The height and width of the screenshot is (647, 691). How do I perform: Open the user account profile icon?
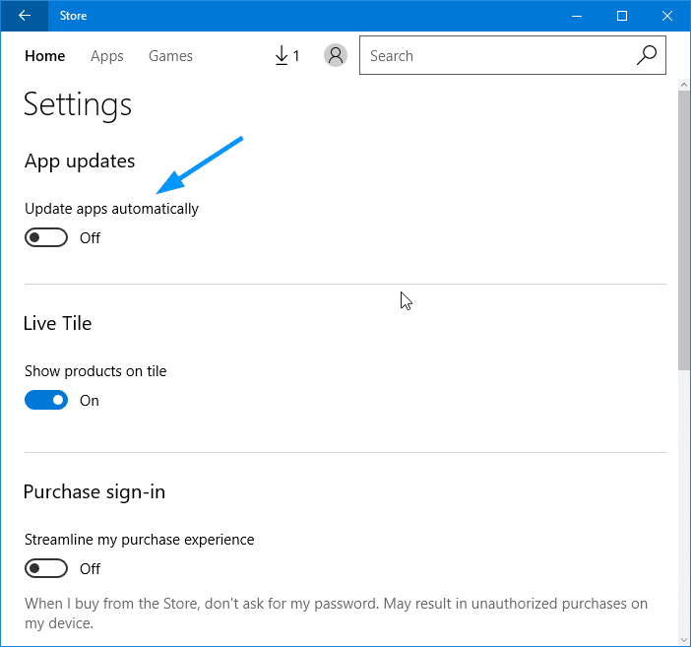tap(336, 56)
